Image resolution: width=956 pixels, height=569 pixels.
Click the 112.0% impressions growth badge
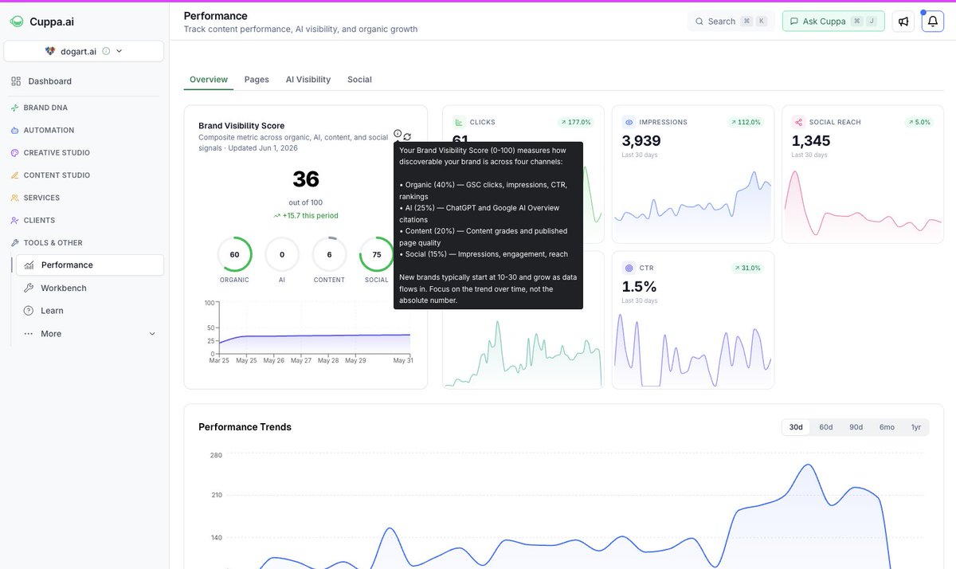click(x=745, y=123)
